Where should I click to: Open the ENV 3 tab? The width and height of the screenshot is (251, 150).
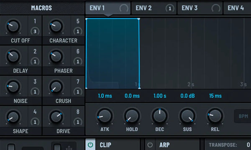200,8
